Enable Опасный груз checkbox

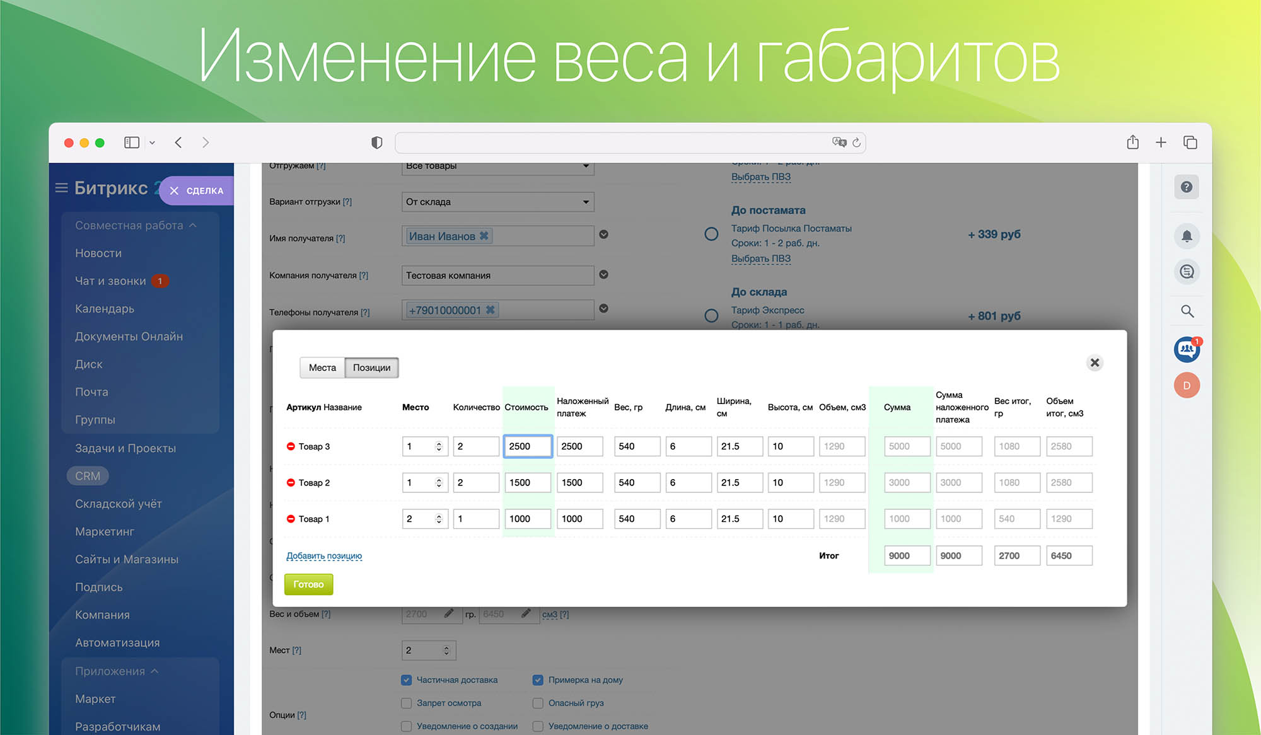coord(538,703)
